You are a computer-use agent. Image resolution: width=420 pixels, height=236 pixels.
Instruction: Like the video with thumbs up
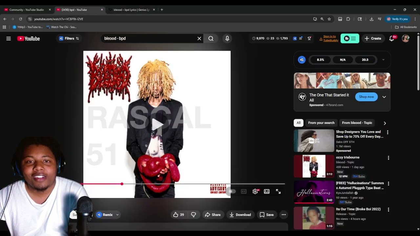[x=178, y=215]
